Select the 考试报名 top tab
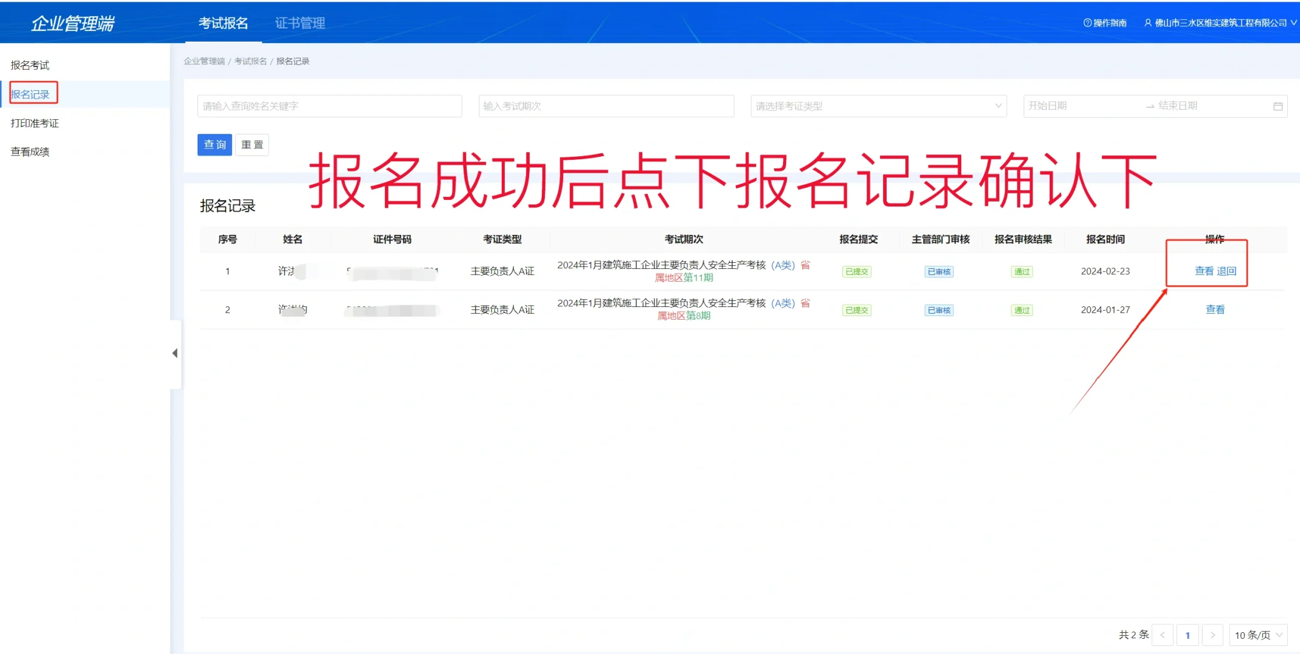This screenshot has width=1300, height=654. [223, 23]
